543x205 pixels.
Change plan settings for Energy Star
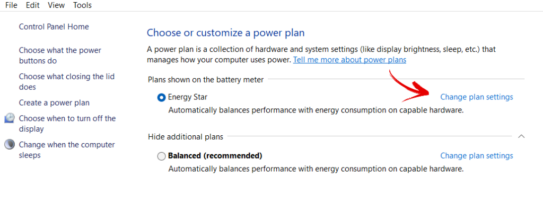click(x=477, y=97)
